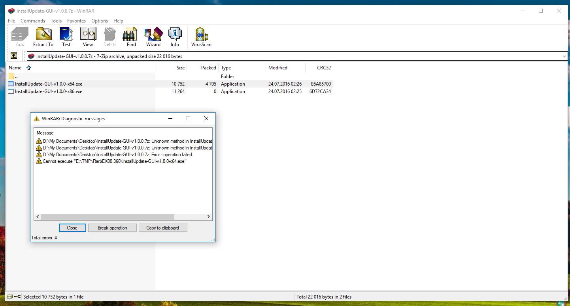Click the Extract To toolbar icon
The image size is (570, 306).
[x=43, y=37]
